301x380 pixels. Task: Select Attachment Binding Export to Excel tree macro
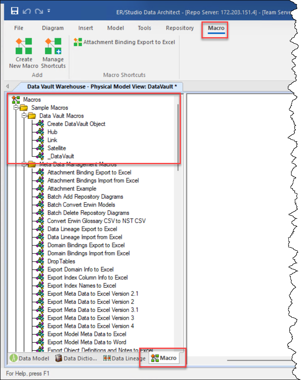(89, 172)
